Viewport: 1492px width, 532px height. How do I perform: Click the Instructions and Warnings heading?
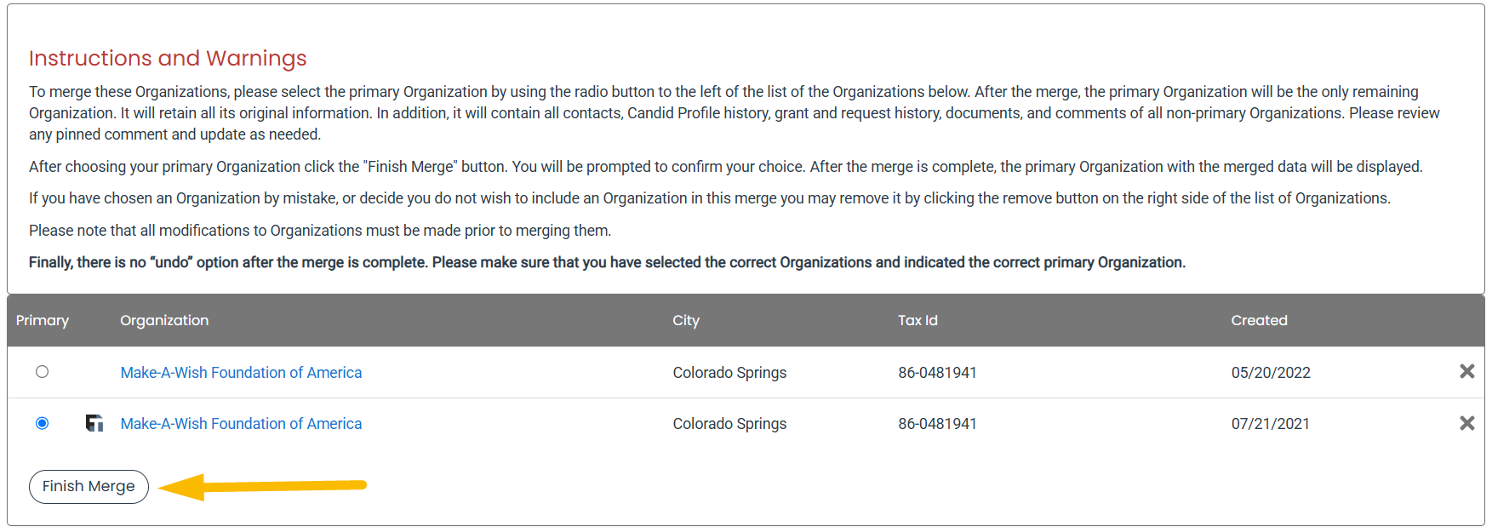click(x=168, y=58)
